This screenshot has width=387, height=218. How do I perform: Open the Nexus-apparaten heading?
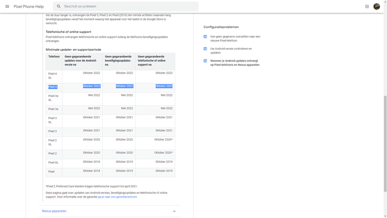[54, 211]
